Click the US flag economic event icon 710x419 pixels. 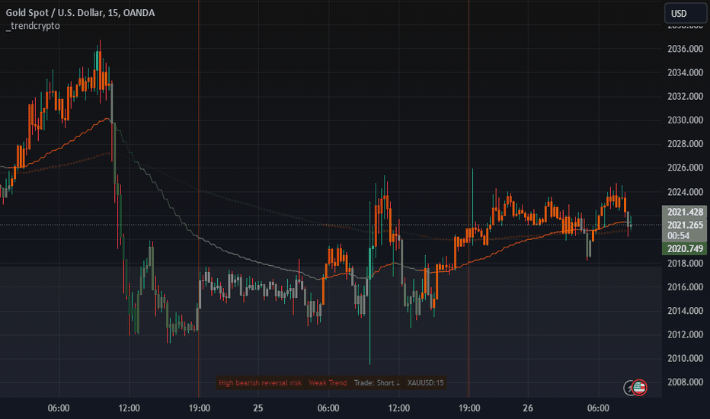[x=639, y=387]
